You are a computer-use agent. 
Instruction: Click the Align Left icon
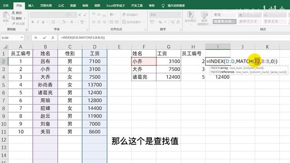click(94, 22)
